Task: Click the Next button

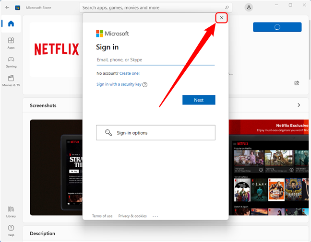Action: click(x=199, y=100)
